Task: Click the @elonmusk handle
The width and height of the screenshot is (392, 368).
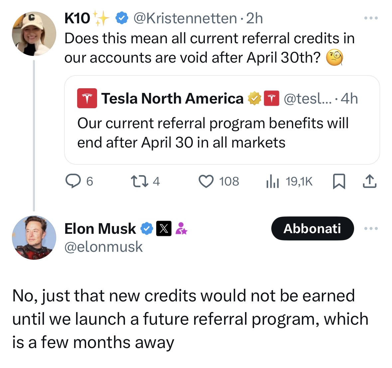Action: 103,247
